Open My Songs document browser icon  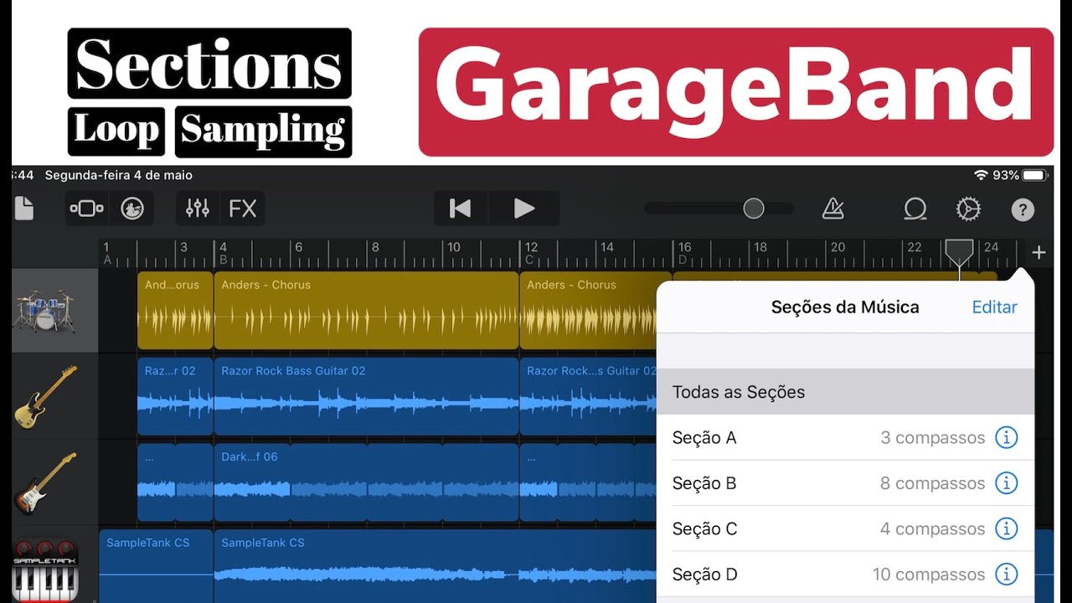pos(23,209)
